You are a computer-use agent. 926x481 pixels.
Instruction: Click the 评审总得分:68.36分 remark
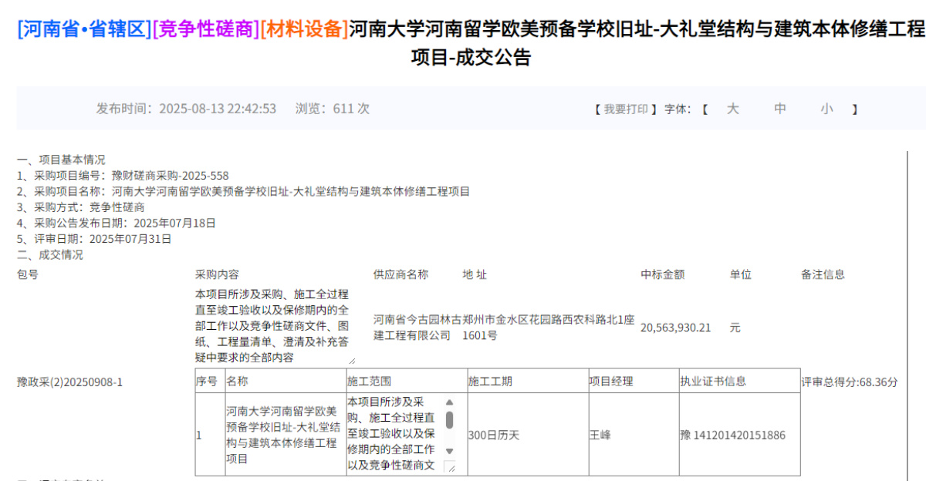(x=849, y=382)
